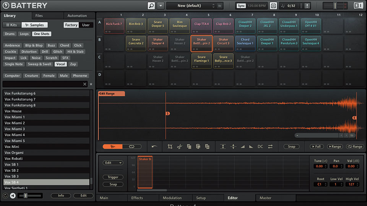Click the circular icon left of speaker
Image resolution: width=367 pixels, height=206 pixels.
[x=5, y=195]
